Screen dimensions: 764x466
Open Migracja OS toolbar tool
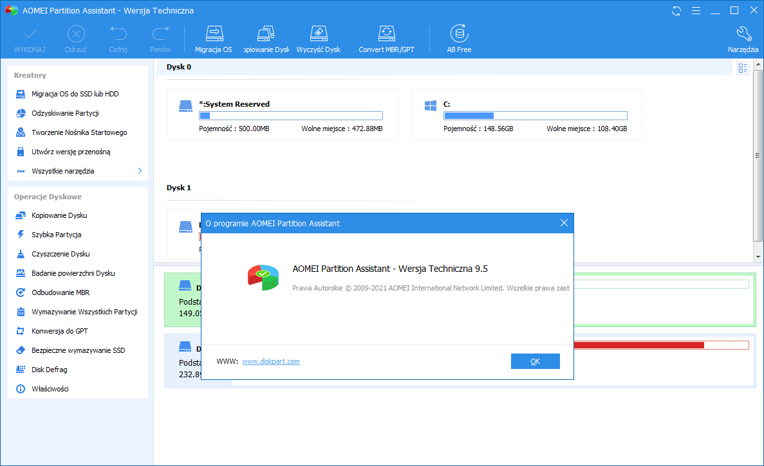pyautogui.click(x=214, y=39)
